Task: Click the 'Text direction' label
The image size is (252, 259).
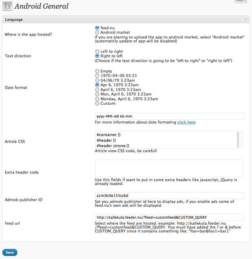Action: [18, 56]
